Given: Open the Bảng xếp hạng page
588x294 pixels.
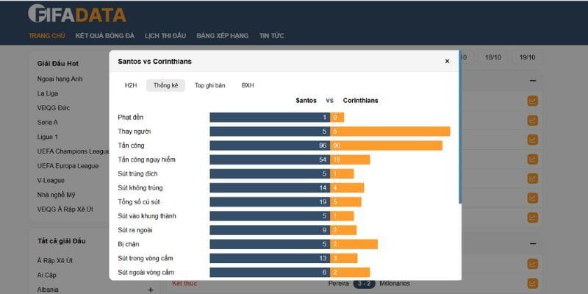Looking at the screenshot, I should 223,36.
